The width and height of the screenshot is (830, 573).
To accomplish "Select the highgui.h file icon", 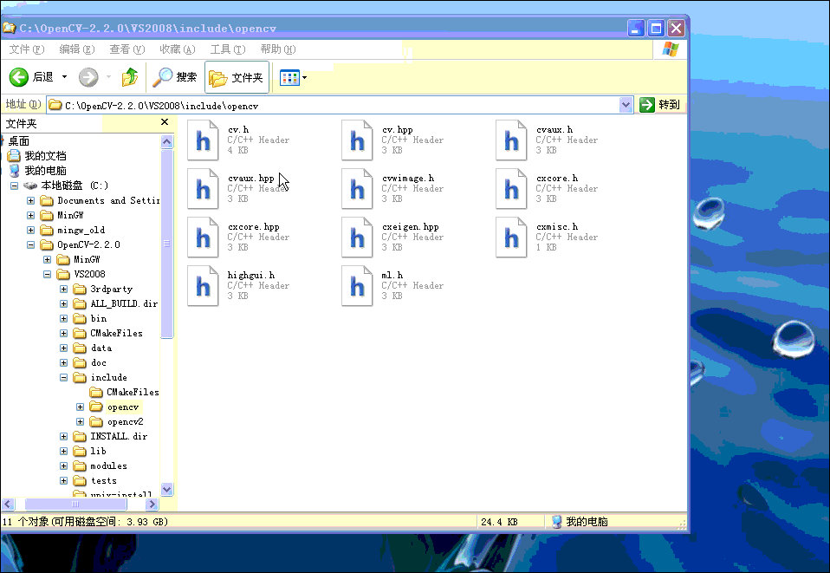I will (x=203, y=286).
